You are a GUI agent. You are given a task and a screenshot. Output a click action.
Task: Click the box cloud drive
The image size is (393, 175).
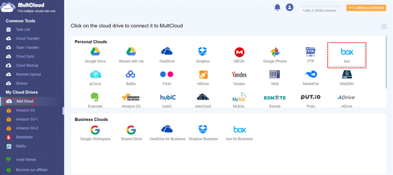[347, 55]
